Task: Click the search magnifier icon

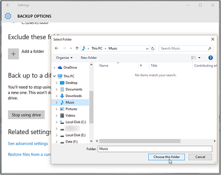Action: pyautogui.click(x=210, y=49)
